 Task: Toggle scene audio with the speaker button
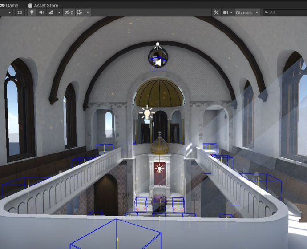41,12
